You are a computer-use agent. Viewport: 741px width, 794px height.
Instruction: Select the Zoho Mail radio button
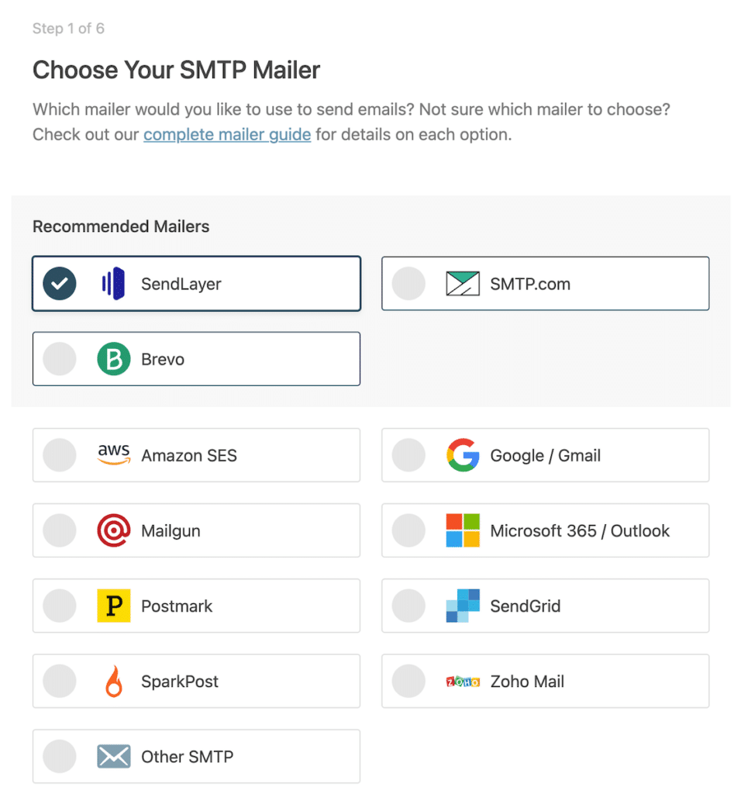(x=408, y=681)
